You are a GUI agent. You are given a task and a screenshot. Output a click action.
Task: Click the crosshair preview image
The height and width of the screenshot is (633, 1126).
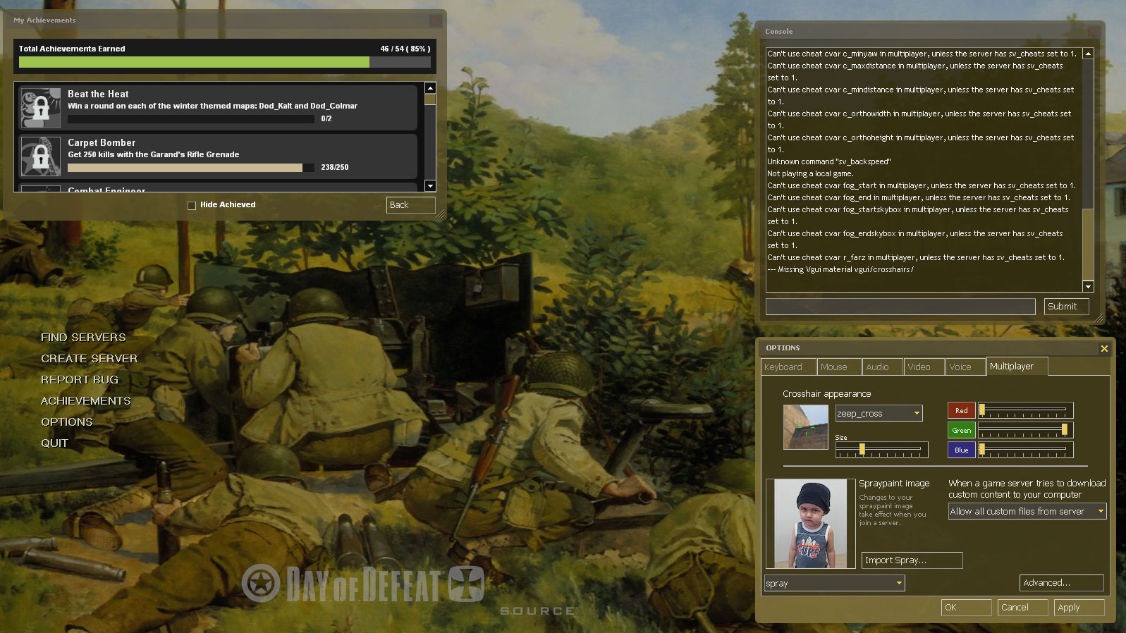point(805,427)
